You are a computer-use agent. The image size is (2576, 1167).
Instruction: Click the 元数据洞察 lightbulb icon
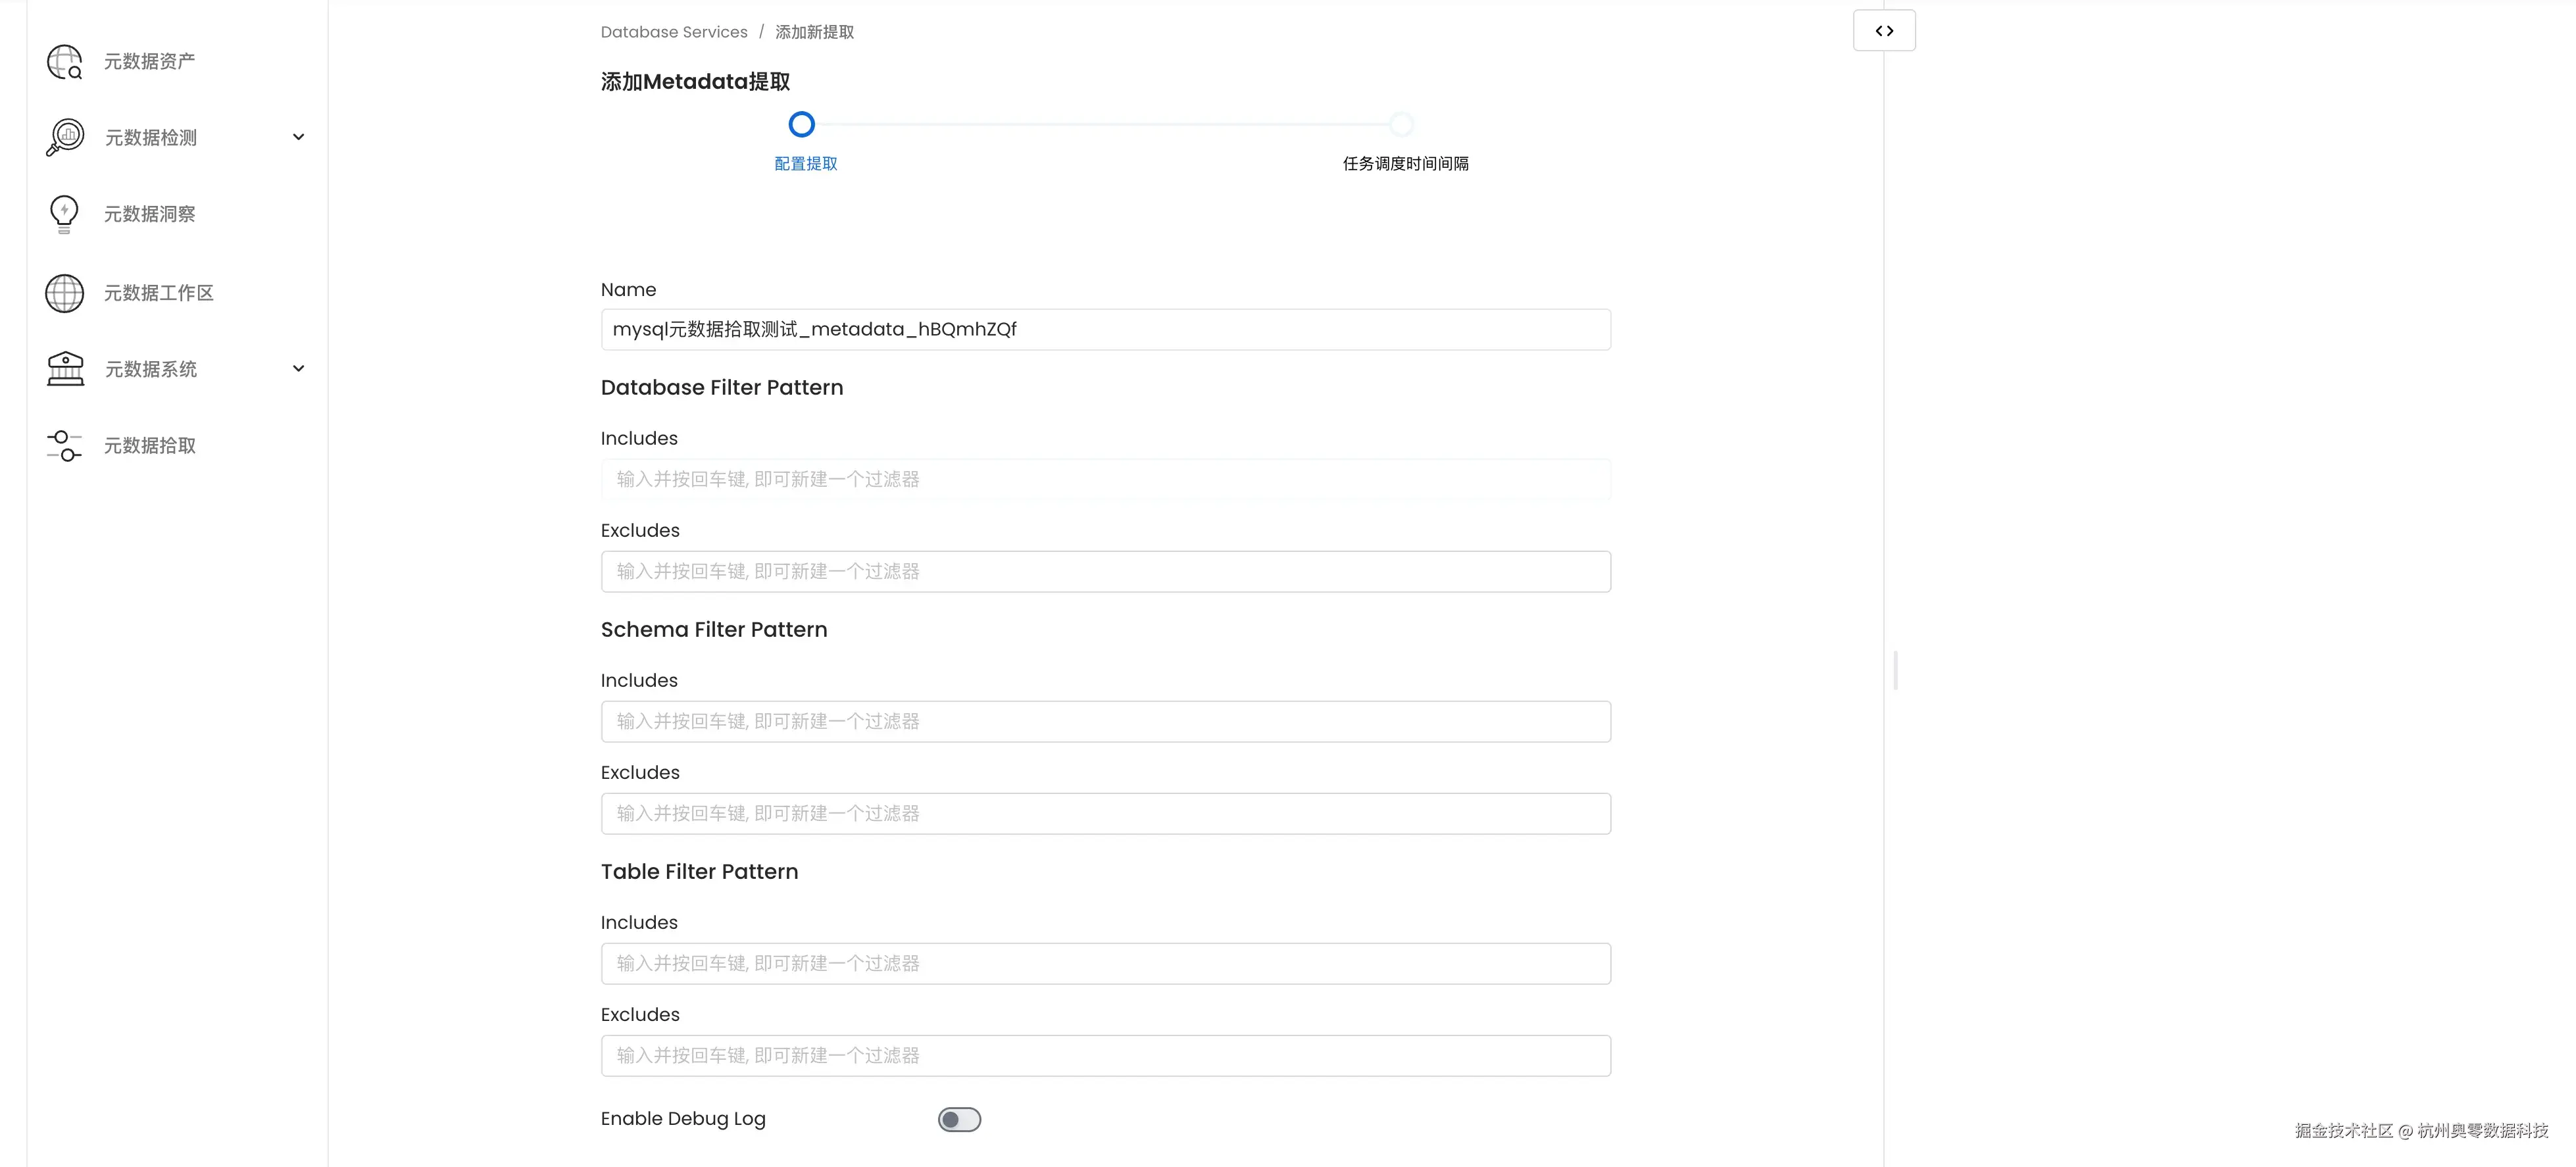[64, 214]
